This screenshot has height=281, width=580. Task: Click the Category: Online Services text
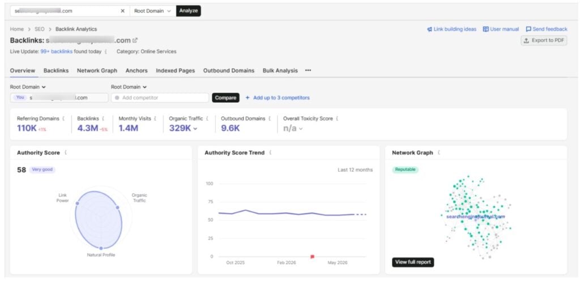(x=147, y=51)
